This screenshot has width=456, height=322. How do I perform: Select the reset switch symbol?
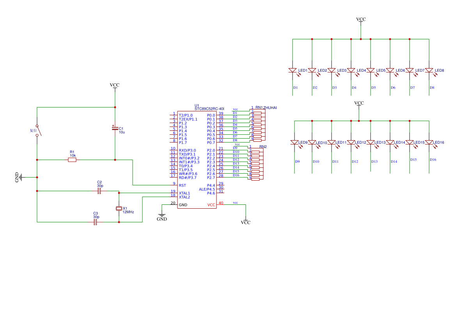(x=38, y=131)
